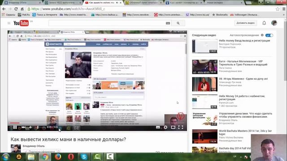
Task: Open Opera from the taskbar
Action: coord(71,157)
